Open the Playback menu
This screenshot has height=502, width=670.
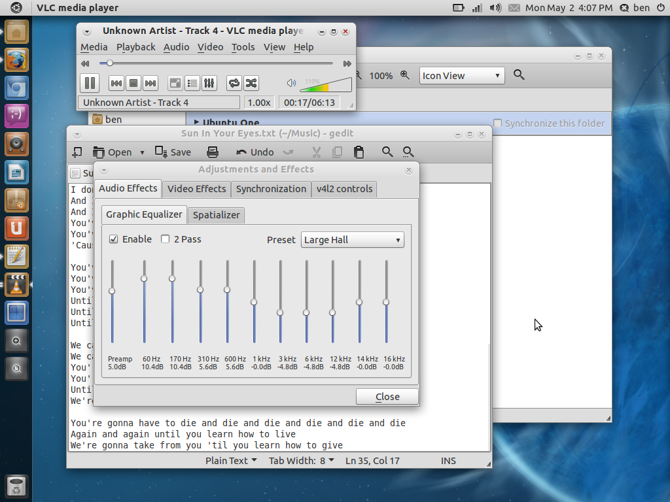point(136,47)
